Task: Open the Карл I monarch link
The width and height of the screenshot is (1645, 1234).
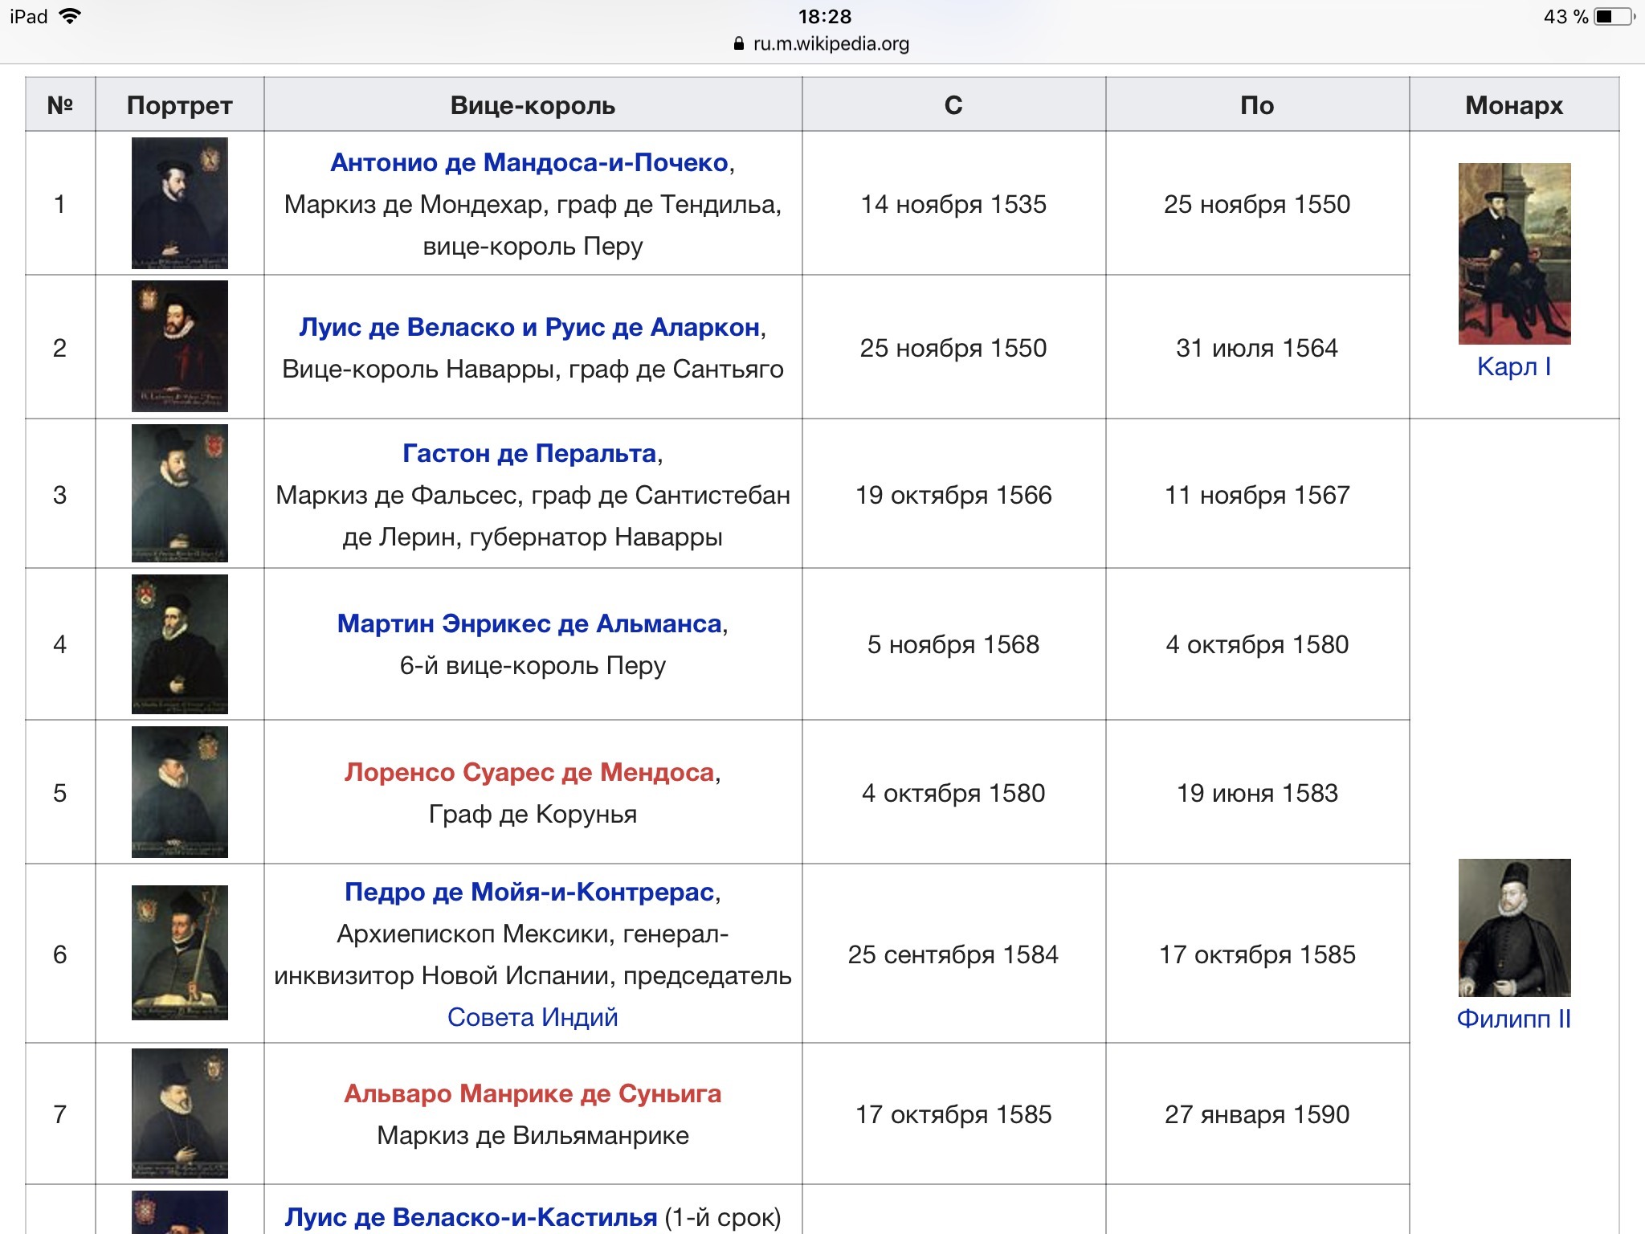Action: (x=1514, y=366)
